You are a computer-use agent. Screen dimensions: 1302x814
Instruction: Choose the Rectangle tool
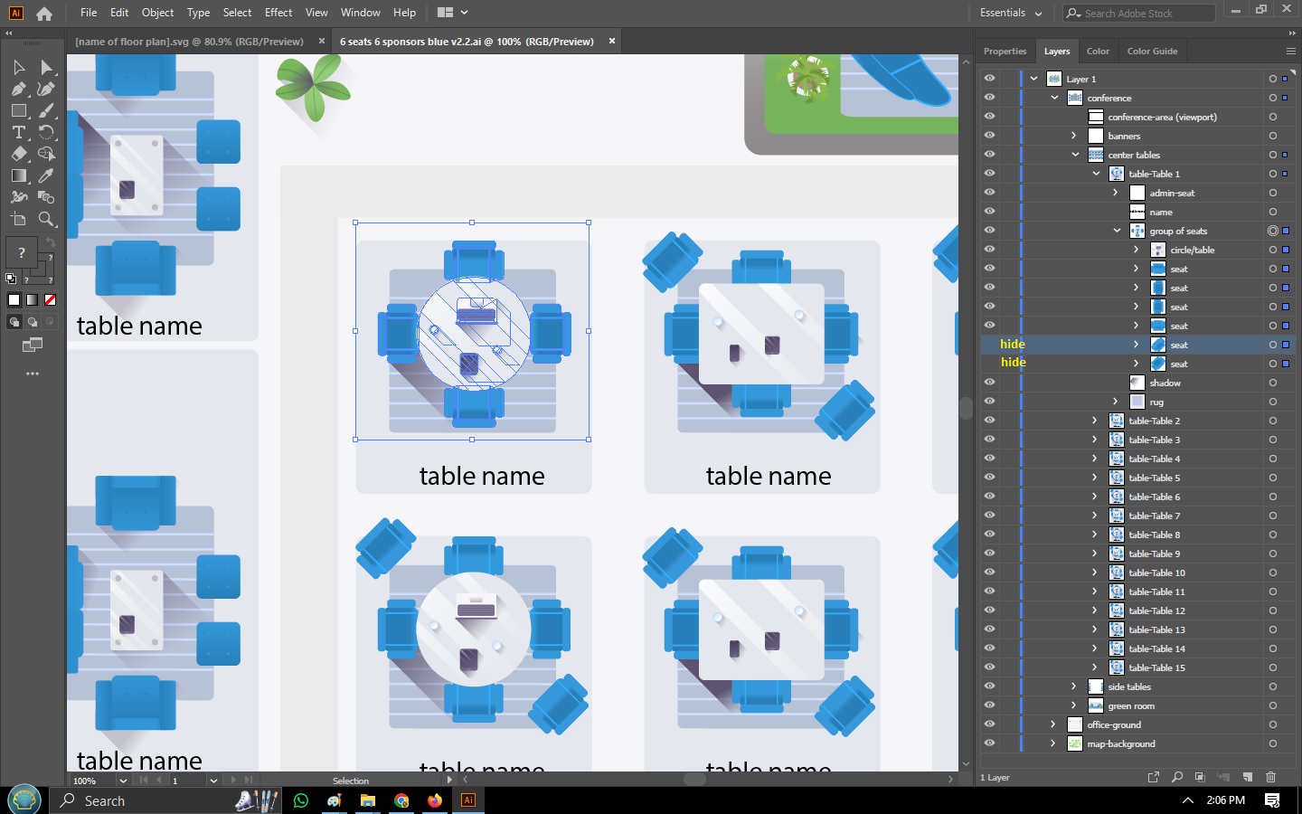pos(18,110)
